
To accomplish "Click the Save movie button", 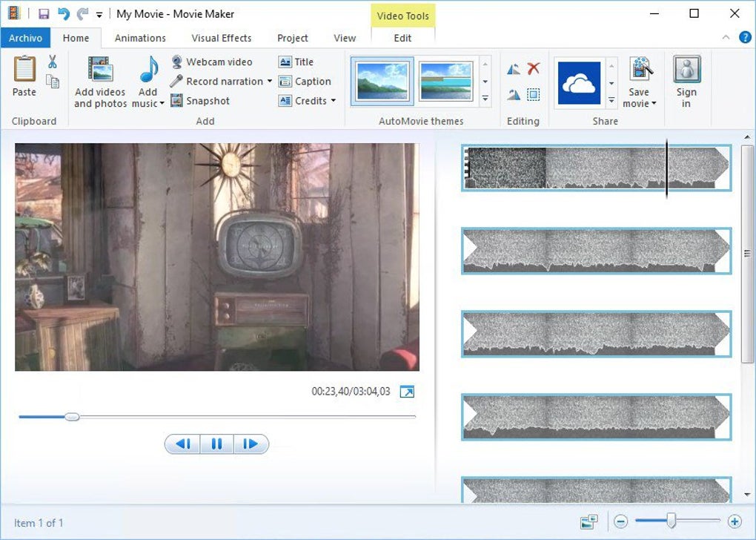I will pos(639,82).
